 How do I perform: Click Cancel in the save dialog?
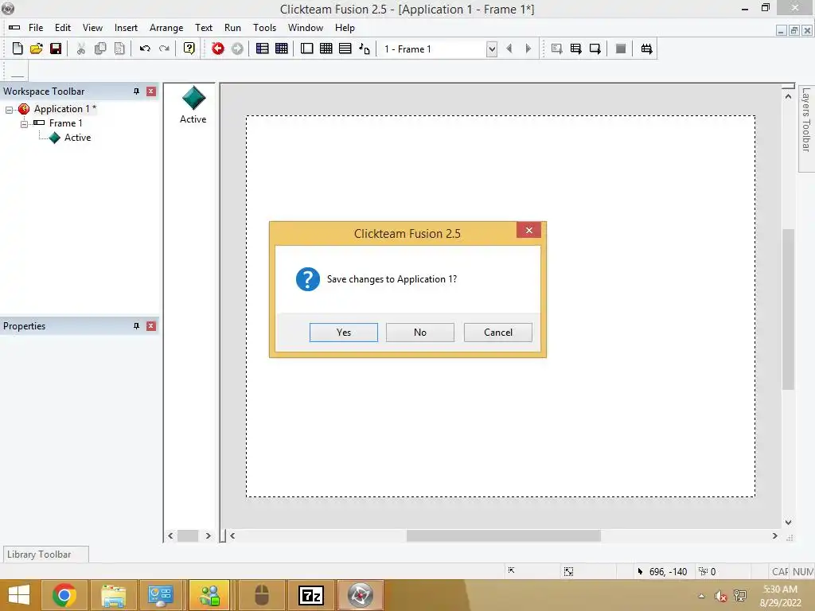[x=498, y=333]
